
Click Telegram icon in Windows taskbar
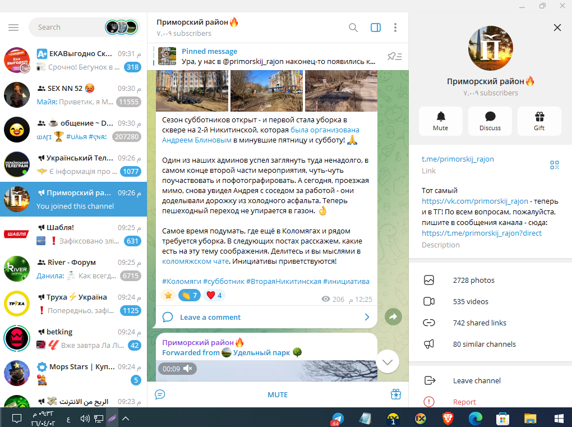pos(338,419)
